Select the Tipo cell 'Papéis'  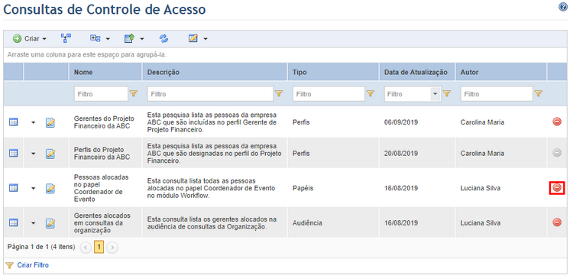[303, 188]
